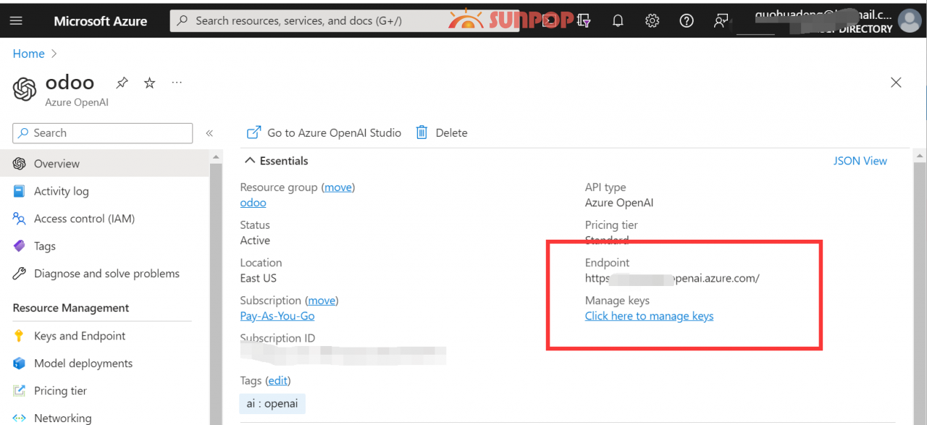The height and width of the screenshot is (425, 927).
Task: Collapse the Essentials section
Action: [x=250, y=161]
